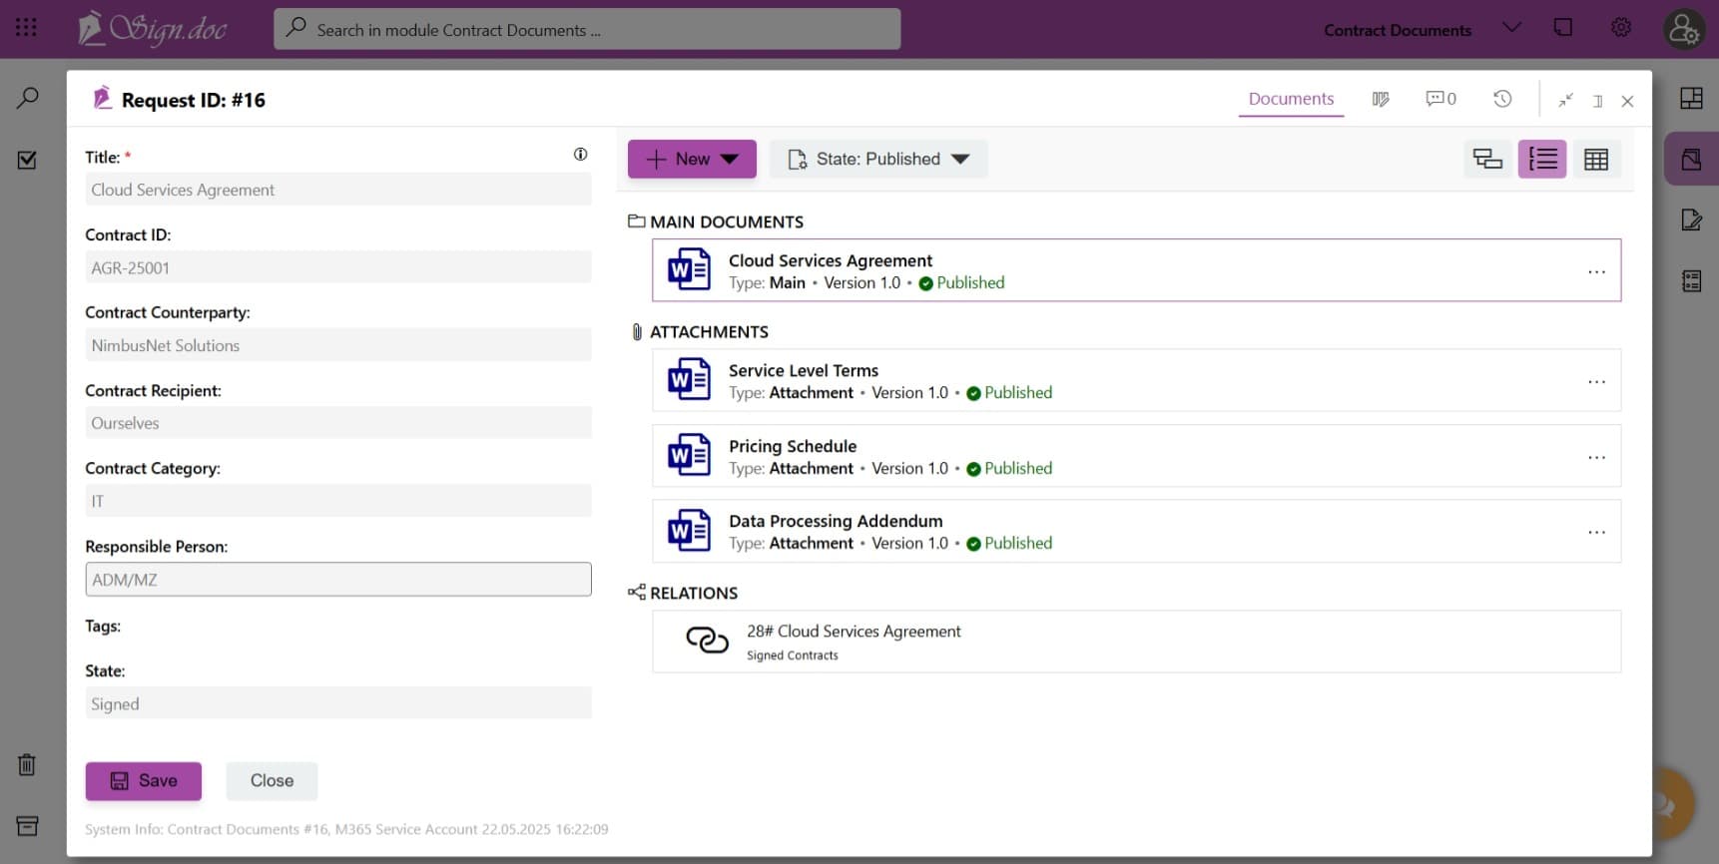Open the recycle bin icon in sidebar
The image size is (1719, 864).
pos(27,765)
